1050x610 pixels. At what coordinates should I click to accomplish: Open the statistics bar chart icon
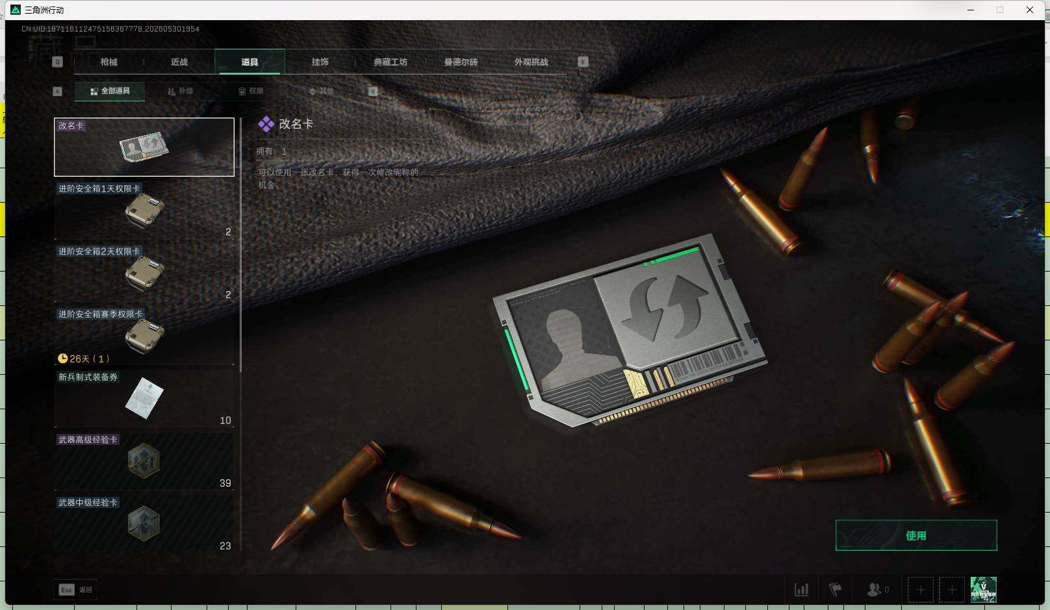click(x=802, y=590)
